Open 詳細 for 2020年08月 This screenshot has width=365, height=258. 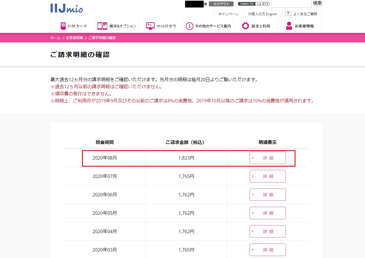tap(268, 158)
